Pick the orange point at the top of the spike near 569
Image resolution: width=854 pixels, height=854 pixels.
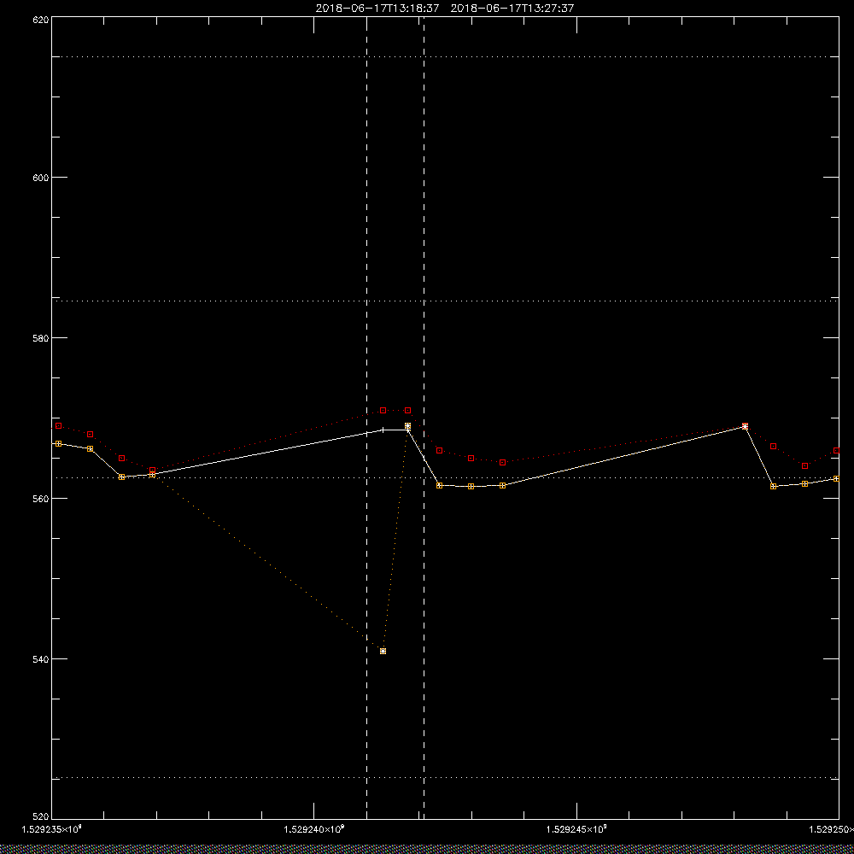408,426
